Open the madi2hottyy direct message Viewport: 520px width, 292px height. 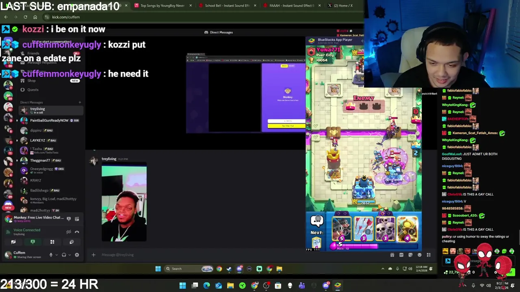point(51,210)
